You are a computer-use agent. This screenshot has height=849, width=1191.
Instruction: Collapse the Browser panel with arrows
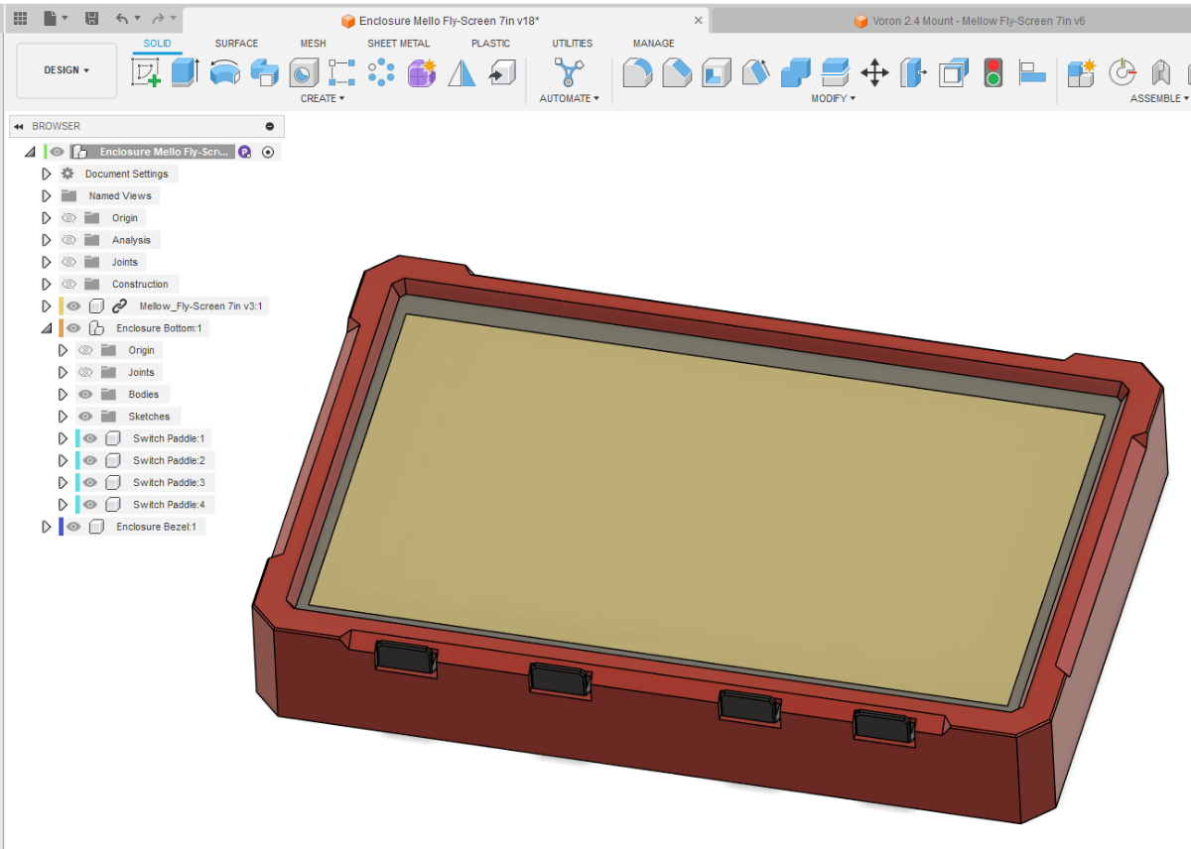coord(19,126)
